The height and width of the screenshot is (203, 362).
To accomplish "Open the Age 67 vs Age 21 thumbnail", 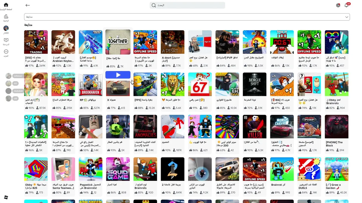I will [200, 42].
